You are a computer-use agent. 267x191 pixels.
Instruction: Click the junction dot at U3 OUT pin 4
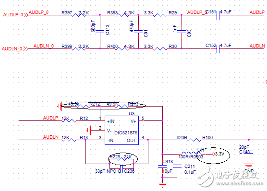tap(148, 140)
